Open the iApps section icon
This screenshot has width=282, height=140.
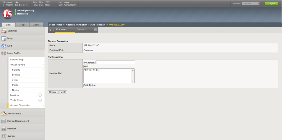4,38
